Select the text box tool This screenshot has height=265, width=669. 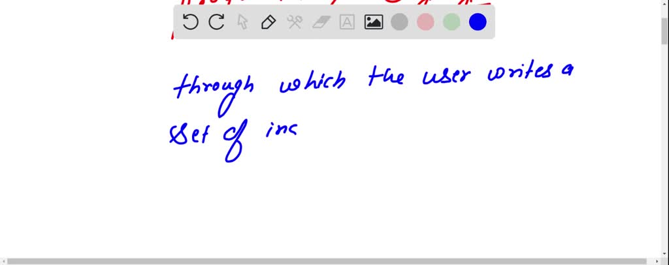coord(347,22)
